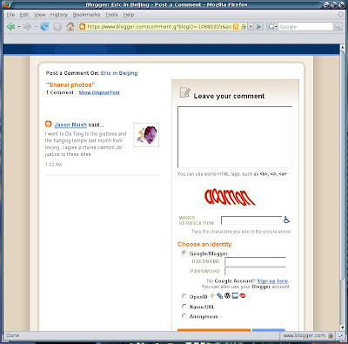Click the acomon captcha image

230,197
